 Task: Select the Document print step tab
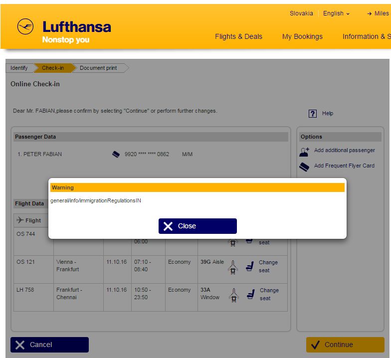[99, 68]
